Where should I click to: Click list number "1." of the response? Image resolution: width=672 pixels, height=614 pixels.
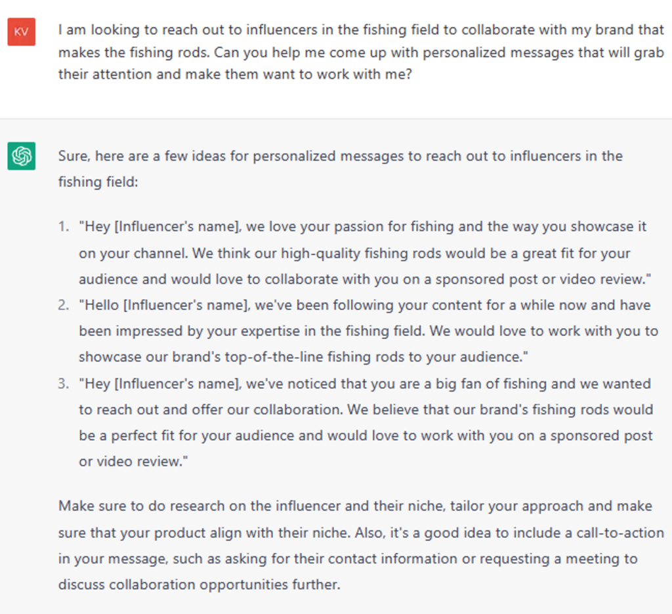[63, 227]
